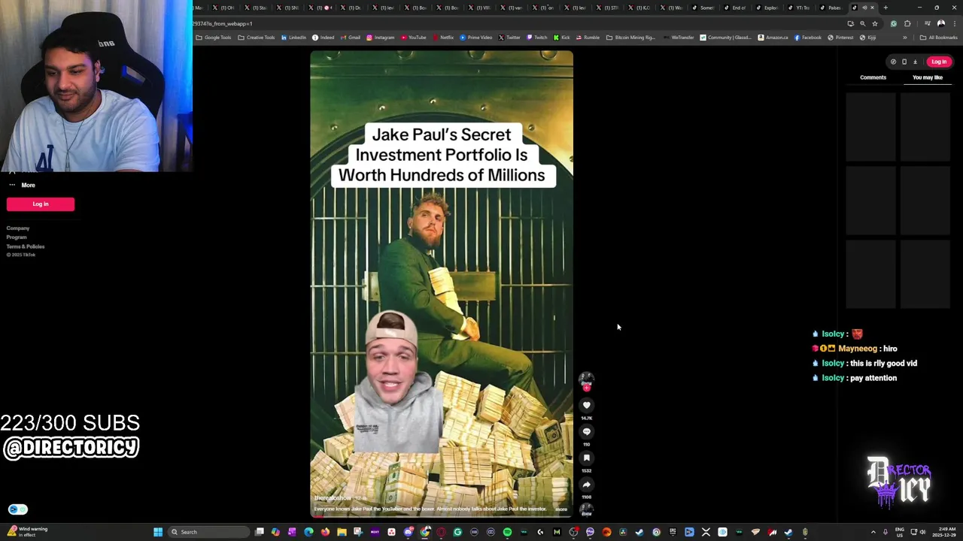Screen dimensions: 963x541
Task: Seek using the video progress bar
Action: click(442, 515)
